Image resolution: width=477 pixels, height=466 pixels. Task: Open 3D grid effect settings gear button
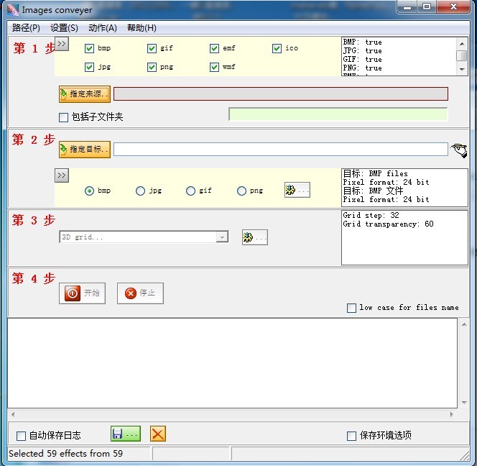coord(255,237)
